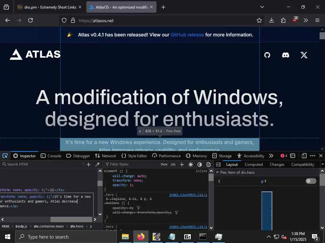This screenshot has width=325, height=243.
Task: Switch to the Console tab
Action: pyautogui.click(x=51, y=156)
